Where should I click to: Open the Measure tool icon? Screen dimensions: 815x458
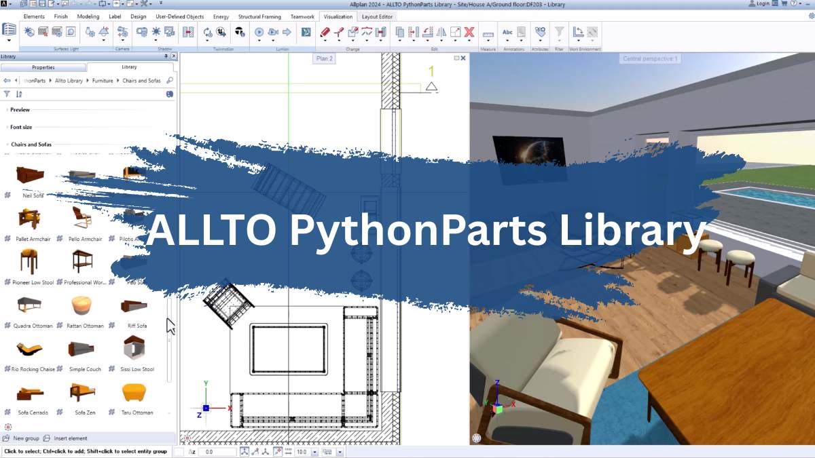488,32
